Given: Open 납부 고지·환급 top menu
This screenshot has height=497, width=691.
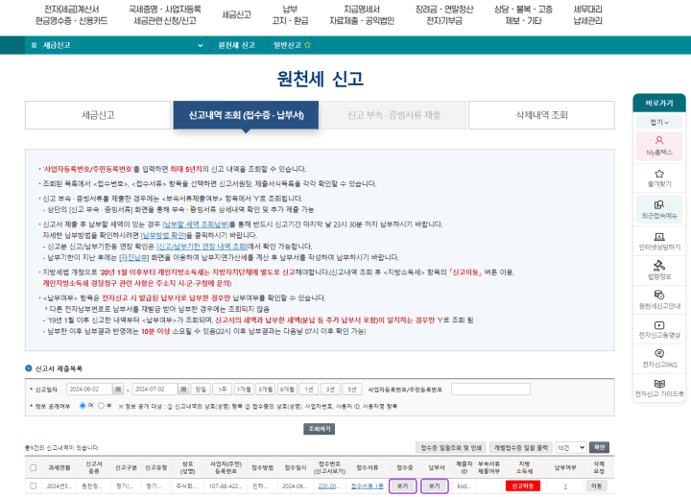Looking at the screenshot, I should coord(290,14).
